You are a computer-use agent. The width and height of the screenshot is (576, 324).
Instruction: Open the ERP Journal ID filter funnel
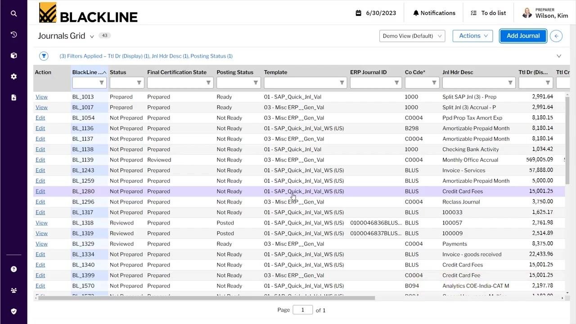click(x=396, y=82)
